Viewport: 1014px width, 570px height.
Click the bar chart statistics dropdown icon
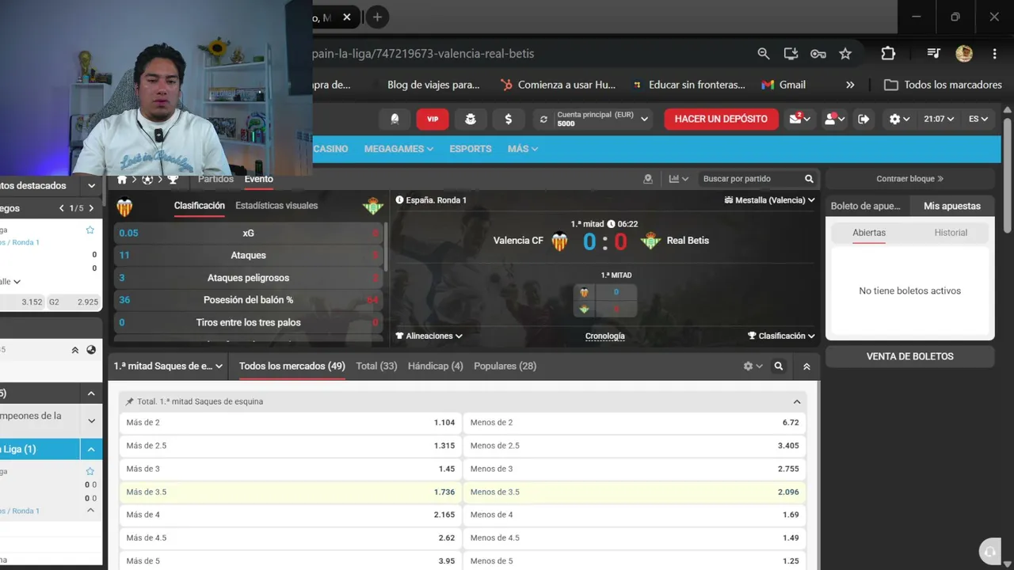coord(678,179)
